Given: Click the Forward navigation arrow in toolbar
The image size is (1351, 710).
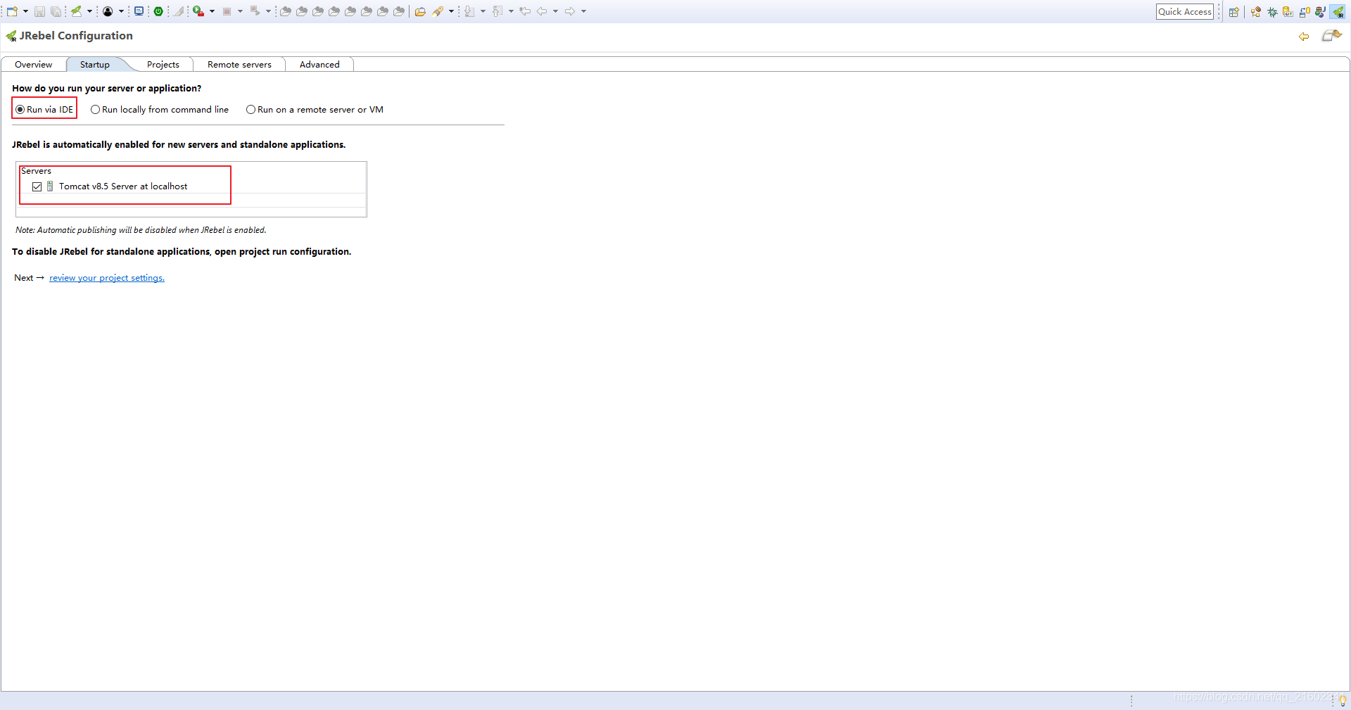Looking at the screenshot, I should (x=570, y=11).
